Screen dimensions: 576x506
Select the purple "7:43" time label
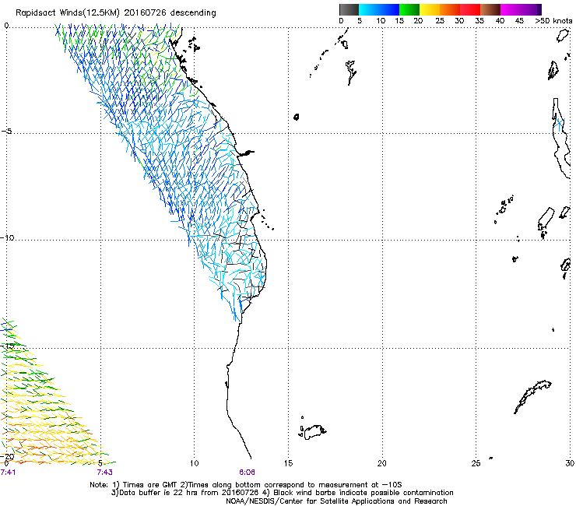pos(105,473)
